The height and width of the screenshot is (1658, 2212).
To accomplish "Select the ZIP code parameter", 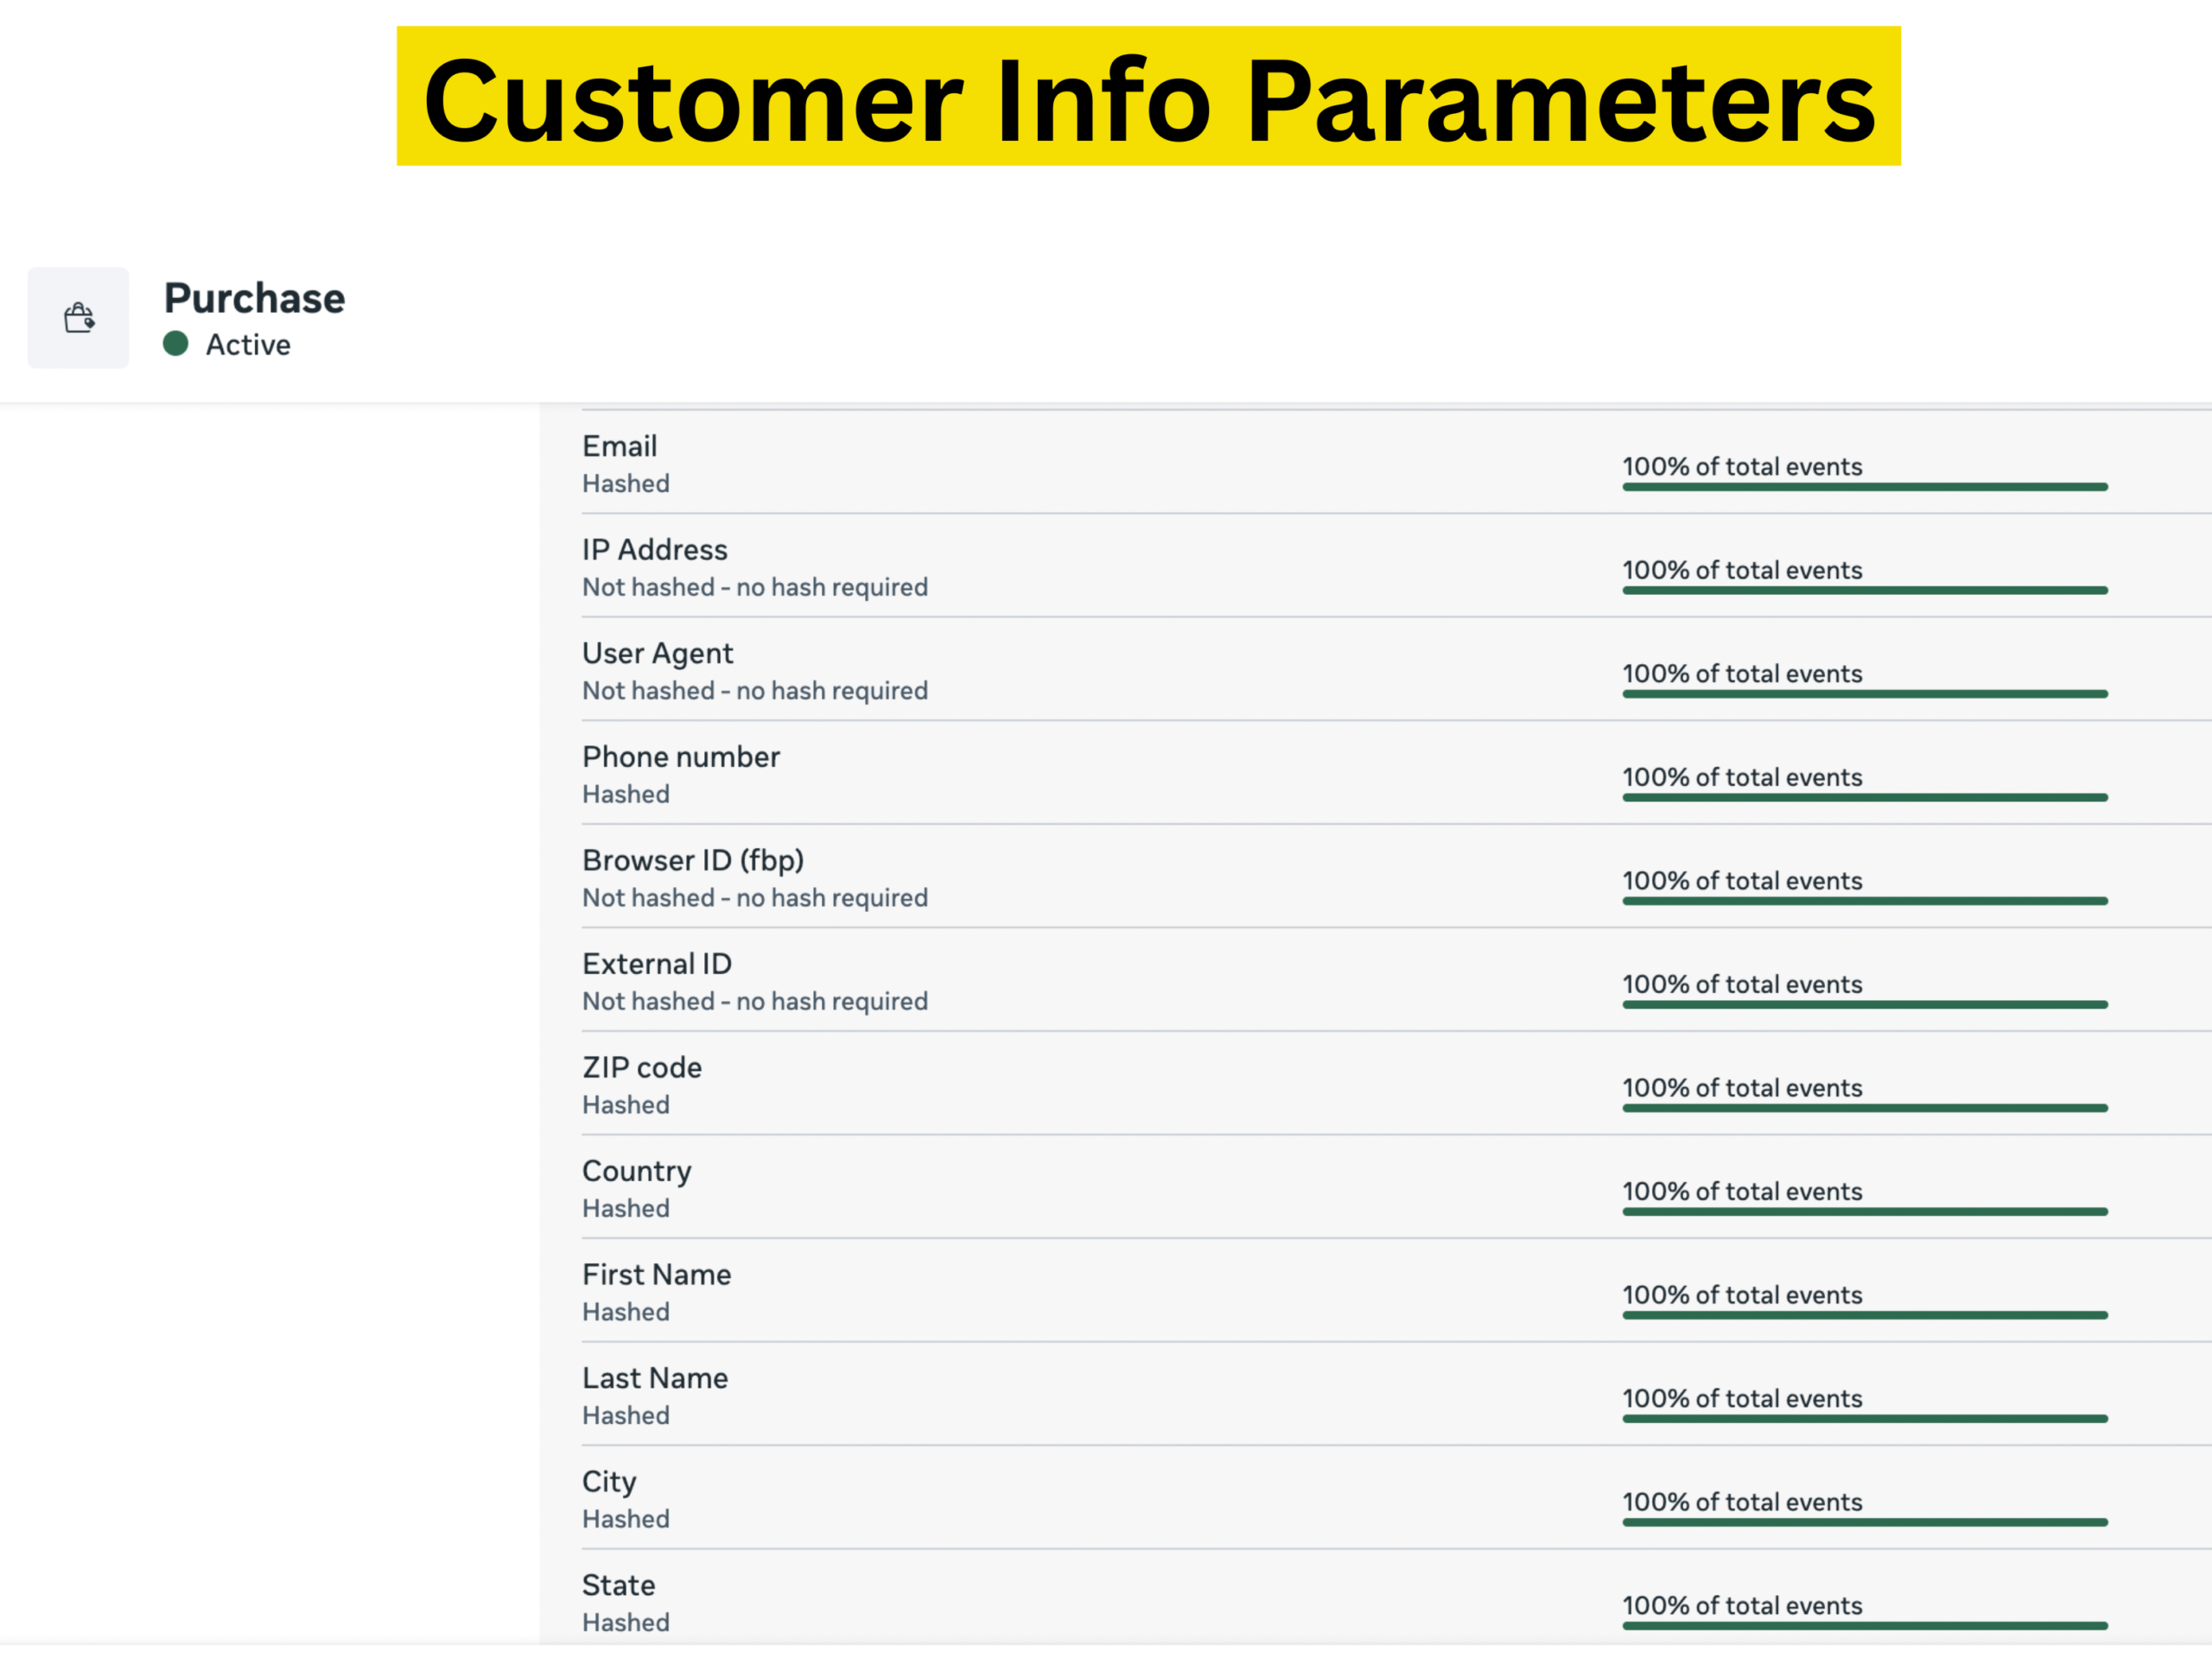I will (641, 1067).
